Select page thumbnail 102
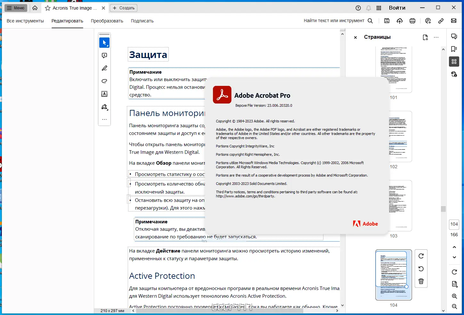This screenshot has width=464, height=315. [x=394, y=137]
